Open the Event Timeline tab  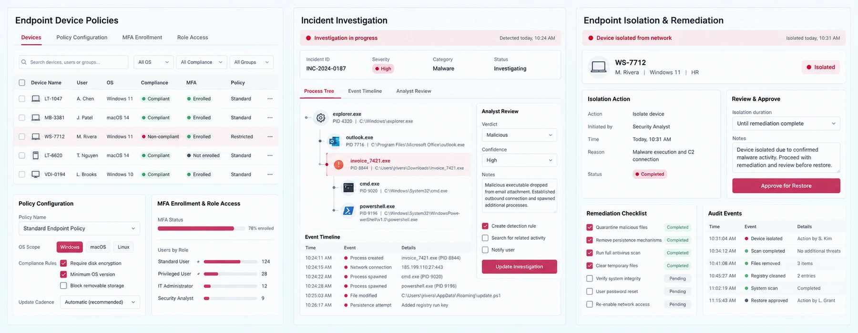[365, 91]
